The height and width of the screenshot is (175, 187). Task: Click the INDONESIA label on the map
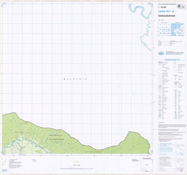[x=56, y=135]
